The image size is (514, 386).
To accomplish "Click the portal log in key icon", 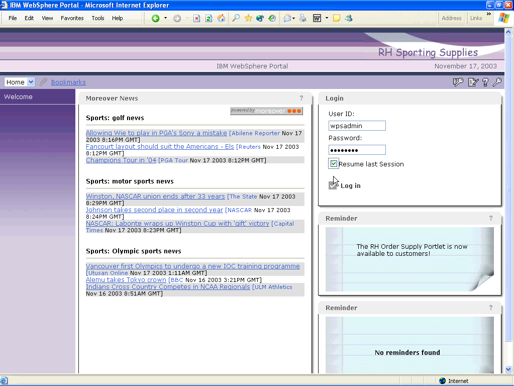I will coord(497,82).
